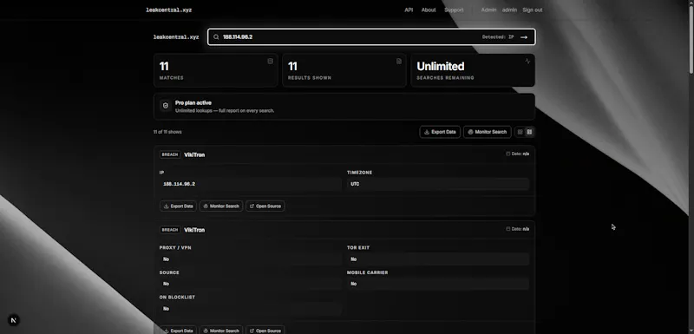This screenshot has height=334, width=694.
Task: Click the IP value 188.114.96.2 in the card
Action: pyautogui.click(x=180, y=184)
